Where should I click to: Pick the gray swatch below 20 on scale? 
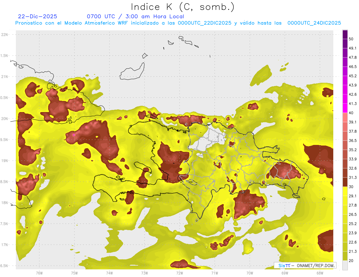[345, 265]
